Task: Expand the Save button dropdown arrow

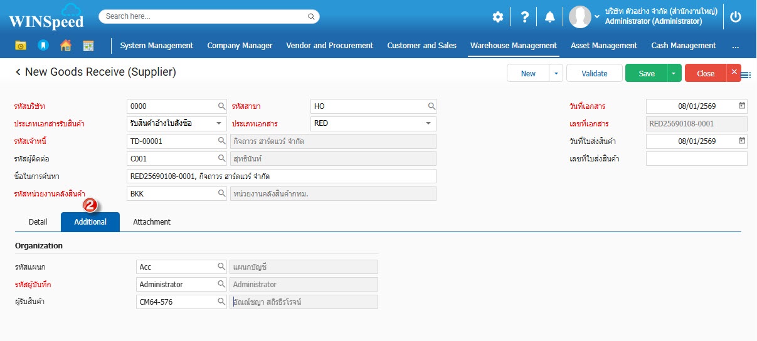Action: (674, 73)
